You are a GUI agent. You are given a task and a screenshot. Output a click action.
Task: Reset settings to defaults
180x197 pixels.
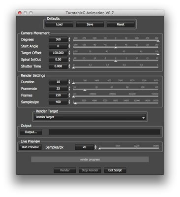pyautogui.click(x=120, y=24)
